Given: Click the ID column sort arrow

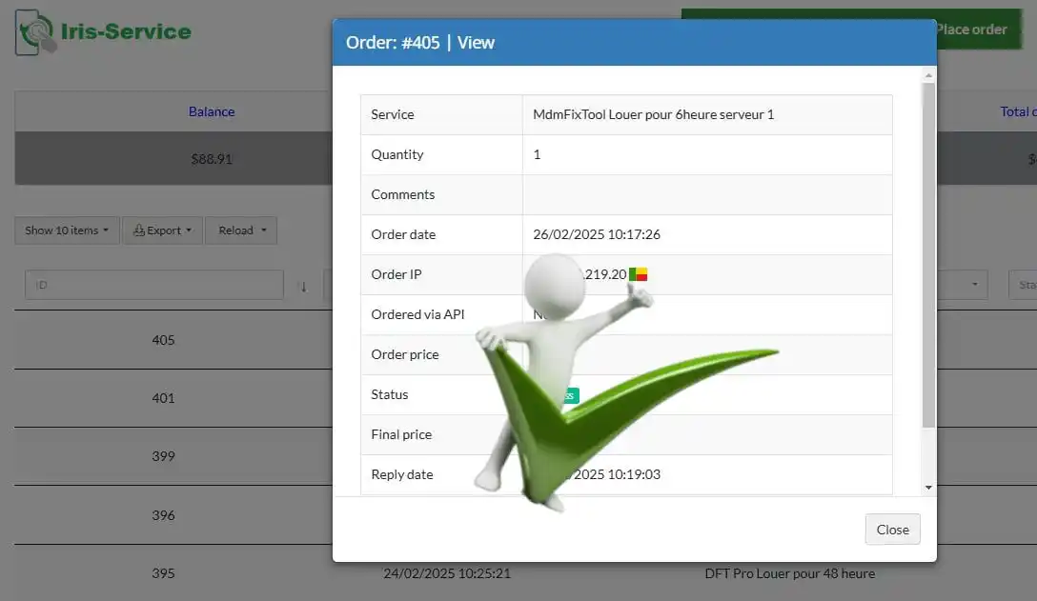Looking at the screenshot, I should [x=303, y=287].
